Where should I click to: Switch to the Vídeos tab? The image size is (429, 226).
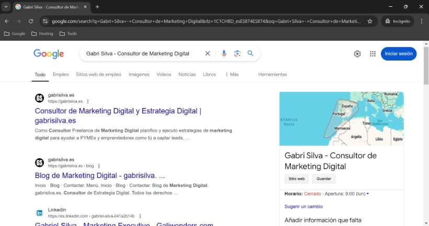pyautogui.click(x=164, y=75)
